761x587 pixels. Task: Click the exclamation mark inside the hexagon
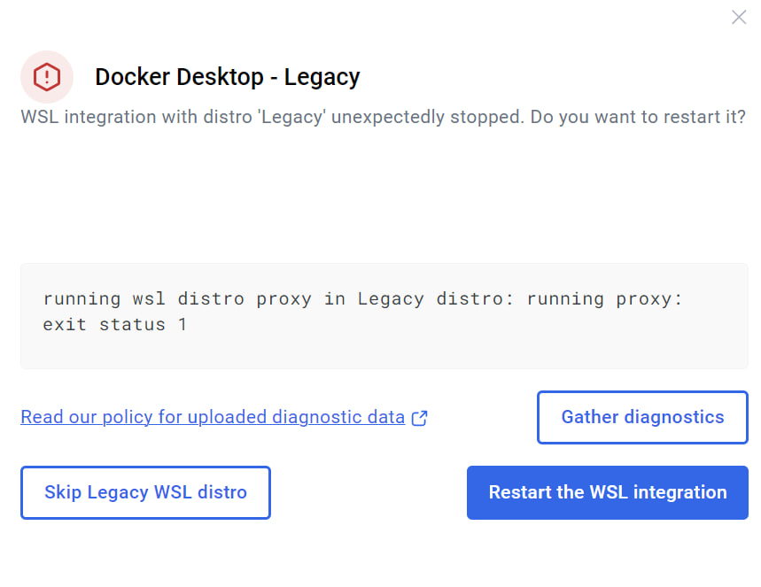tap(47, 77)
